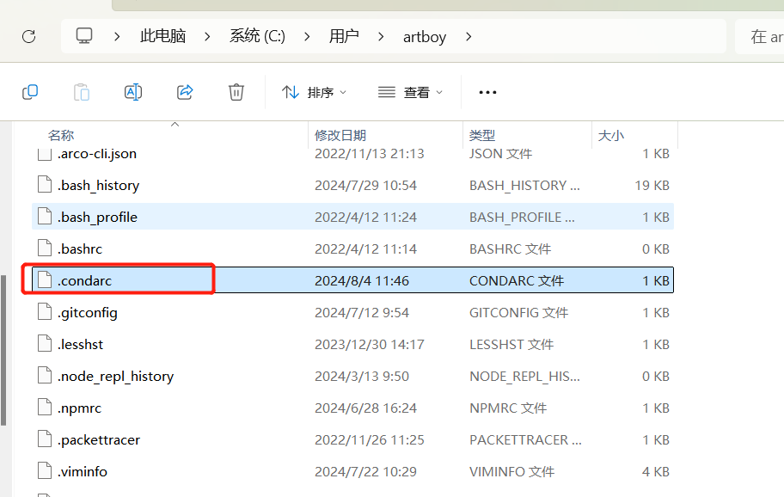The image size is (784, 497).
Task: Go to 此电脑 in the breadcrumb
Action: click(x=163, y=36)
